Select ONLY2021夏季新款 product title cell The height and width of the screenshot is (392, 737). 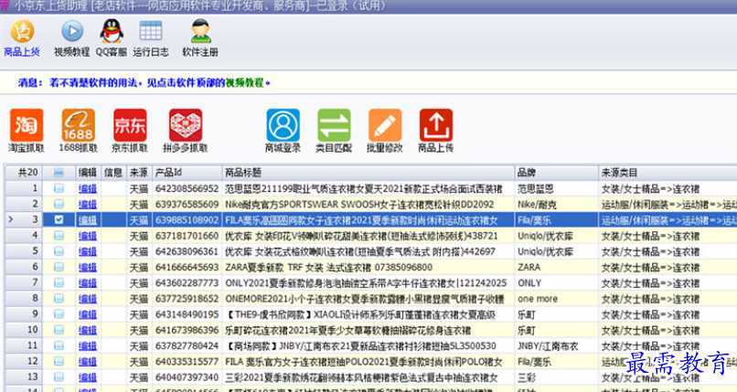coord(368,283)
